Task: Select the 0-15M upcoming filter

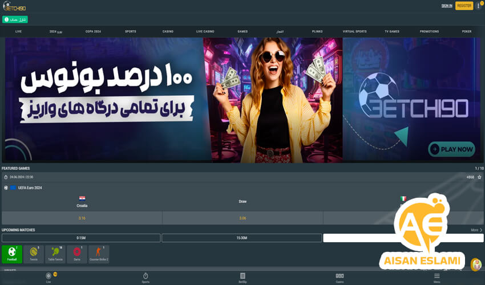Action: 81,238
